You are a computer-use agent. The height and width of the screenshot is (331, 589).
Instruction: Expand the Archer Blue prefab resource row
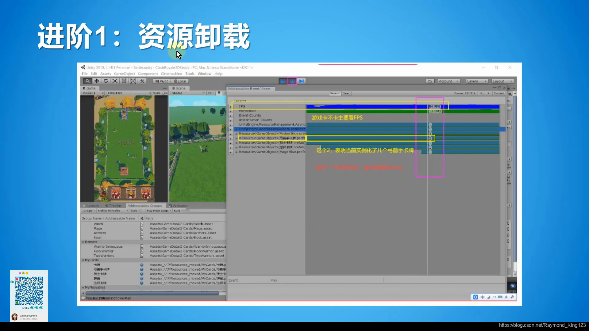(237, 134)
